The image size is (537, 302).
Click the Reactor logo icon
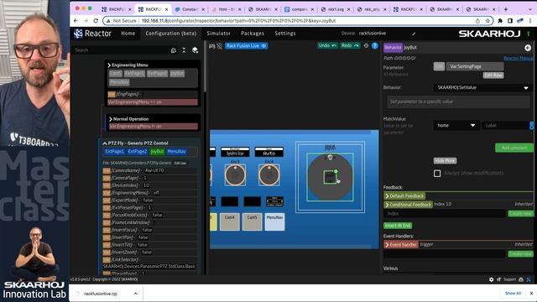(78, 34)
